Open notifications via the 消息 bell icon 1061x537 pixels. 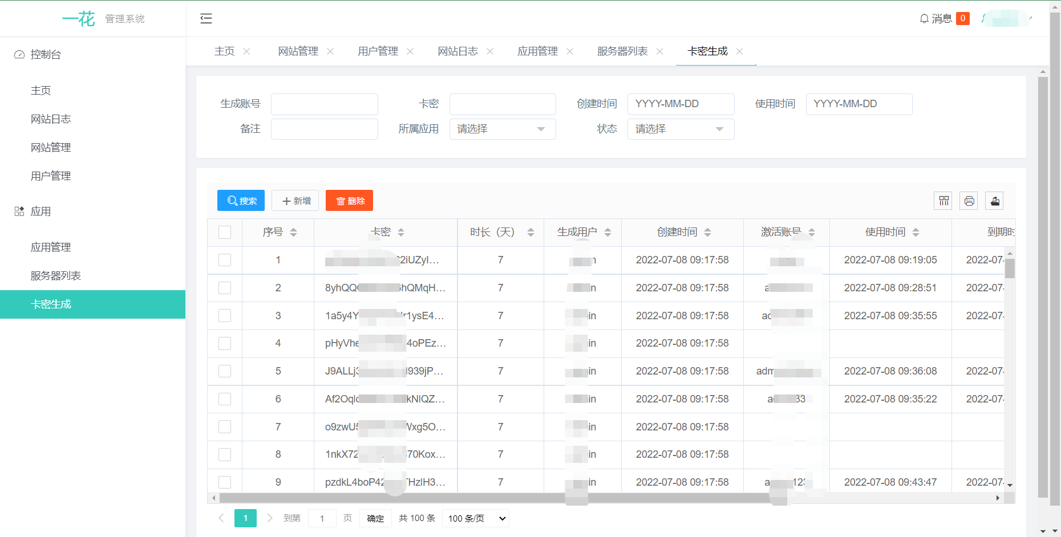tap(924, 18)
